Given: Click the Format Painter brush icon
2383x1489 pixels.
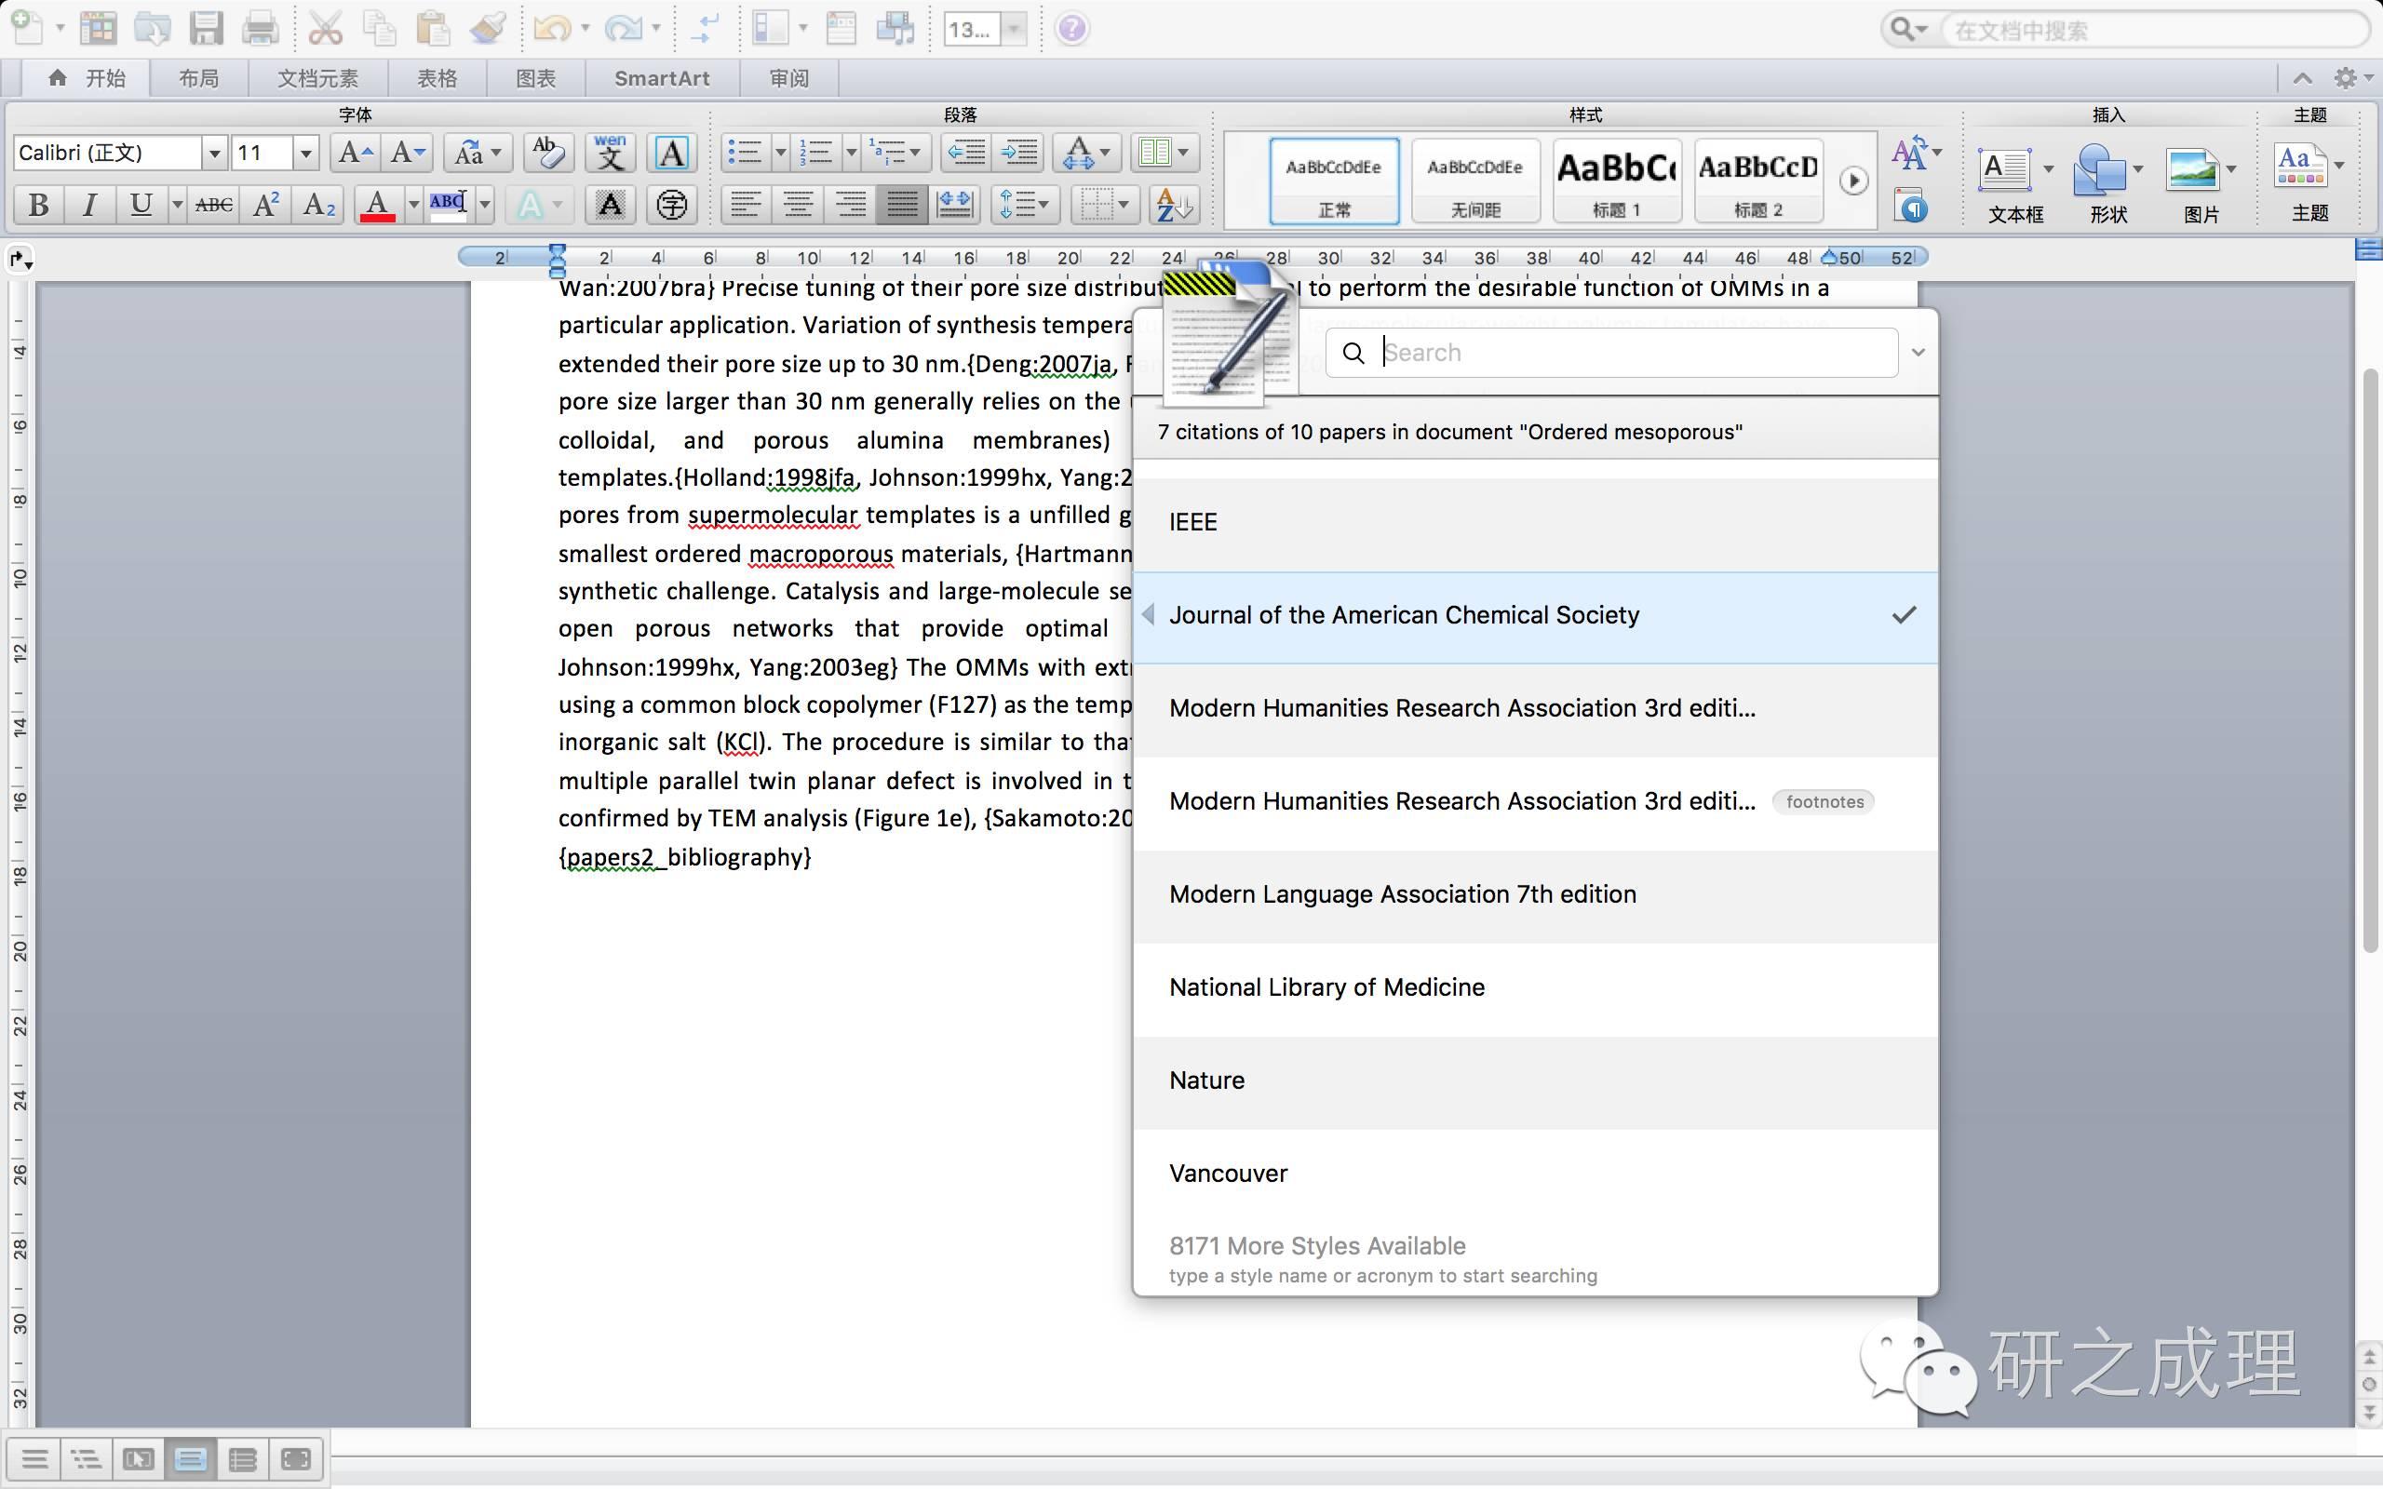Looking at the screenshot, I should click(x=488, y=28).
